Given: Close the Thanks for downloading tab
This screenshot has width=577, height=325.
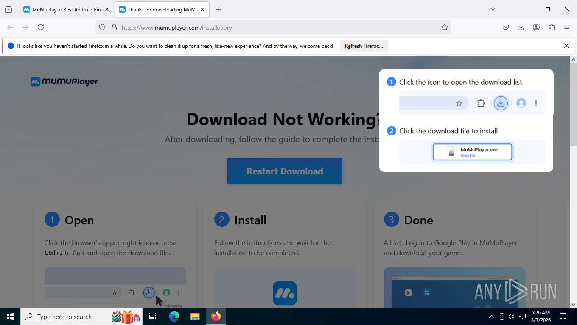Looking at the screenshot, I should click(202, 9).
